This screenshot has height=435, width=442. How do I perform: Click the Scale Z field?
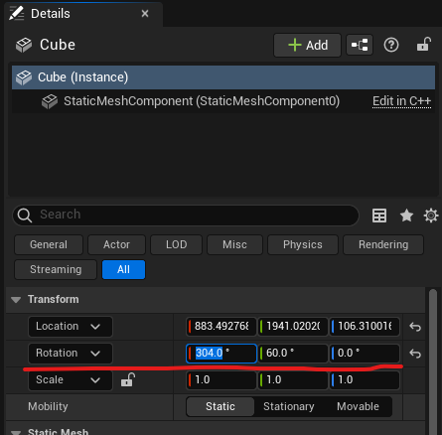click(365, 380)
